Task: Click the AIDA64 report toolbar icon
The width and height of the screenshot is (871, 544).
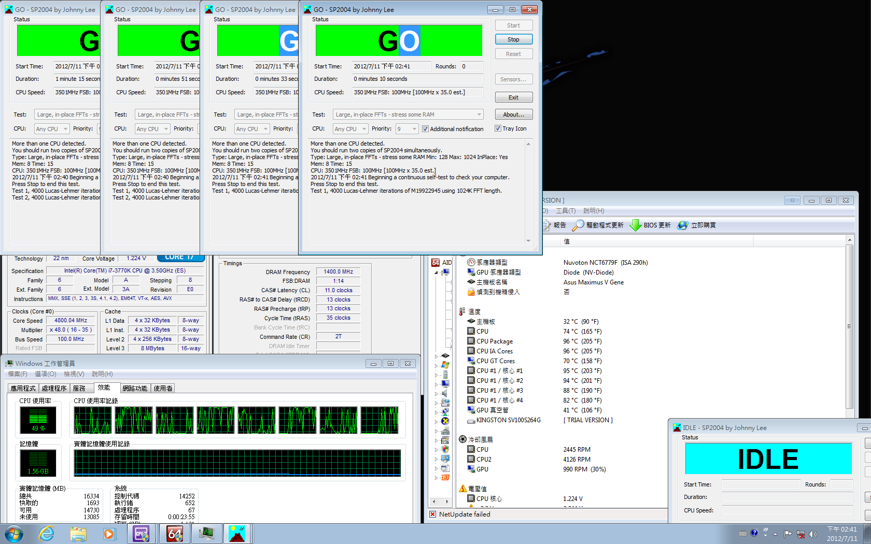Action: pyautogui.click(x=546, y=225)
